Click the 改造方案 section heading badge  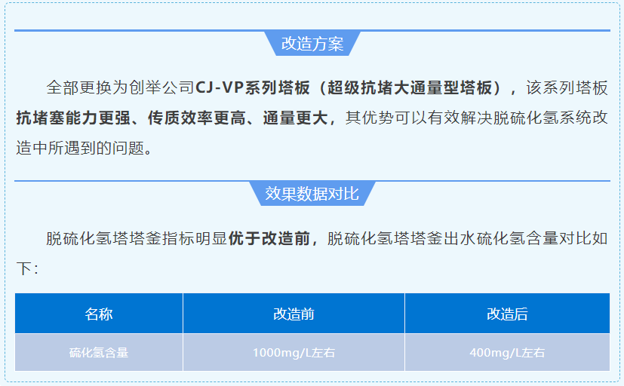click(312, 44)
